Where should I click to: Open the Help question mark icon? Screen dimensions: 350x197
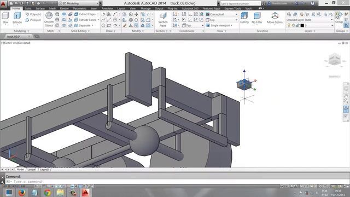(312, 3)
